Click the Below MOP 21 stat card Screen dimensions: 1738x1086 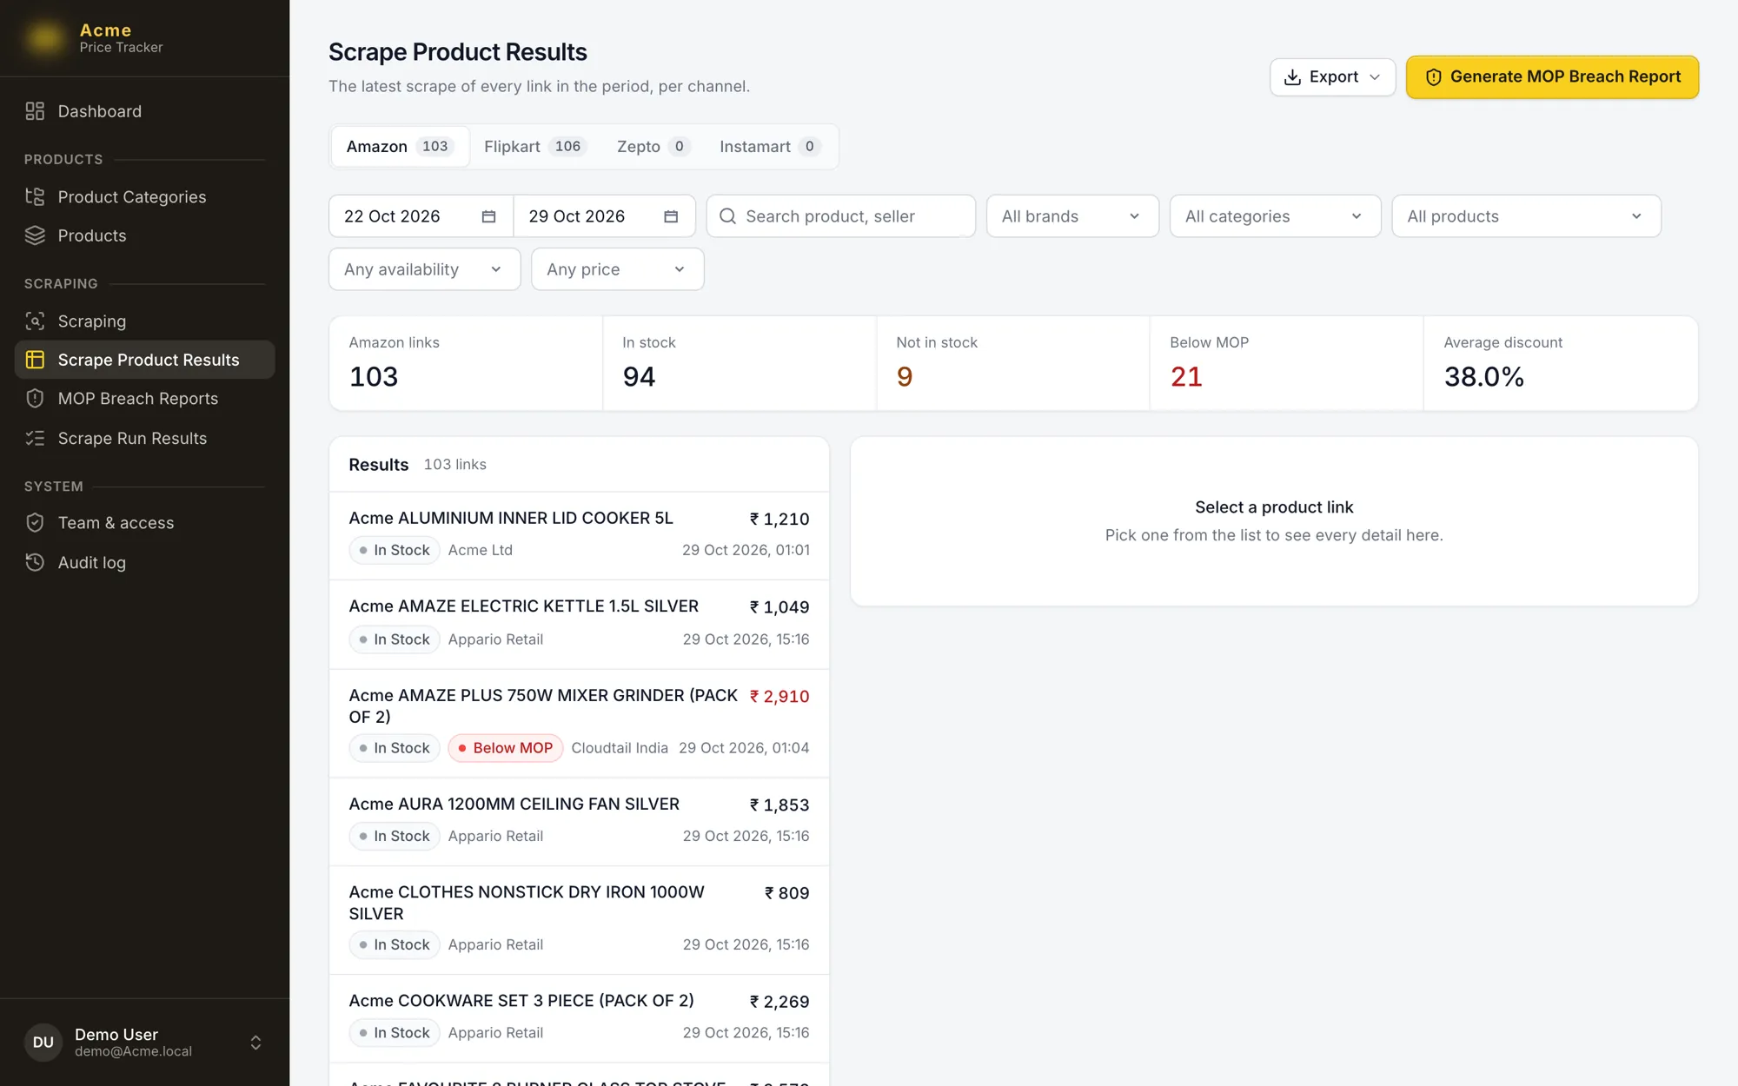pyautogui.click(x=1286, y=363)
